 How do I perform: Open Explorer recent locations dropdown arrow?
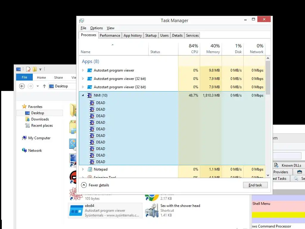click(x=38, y=86)
